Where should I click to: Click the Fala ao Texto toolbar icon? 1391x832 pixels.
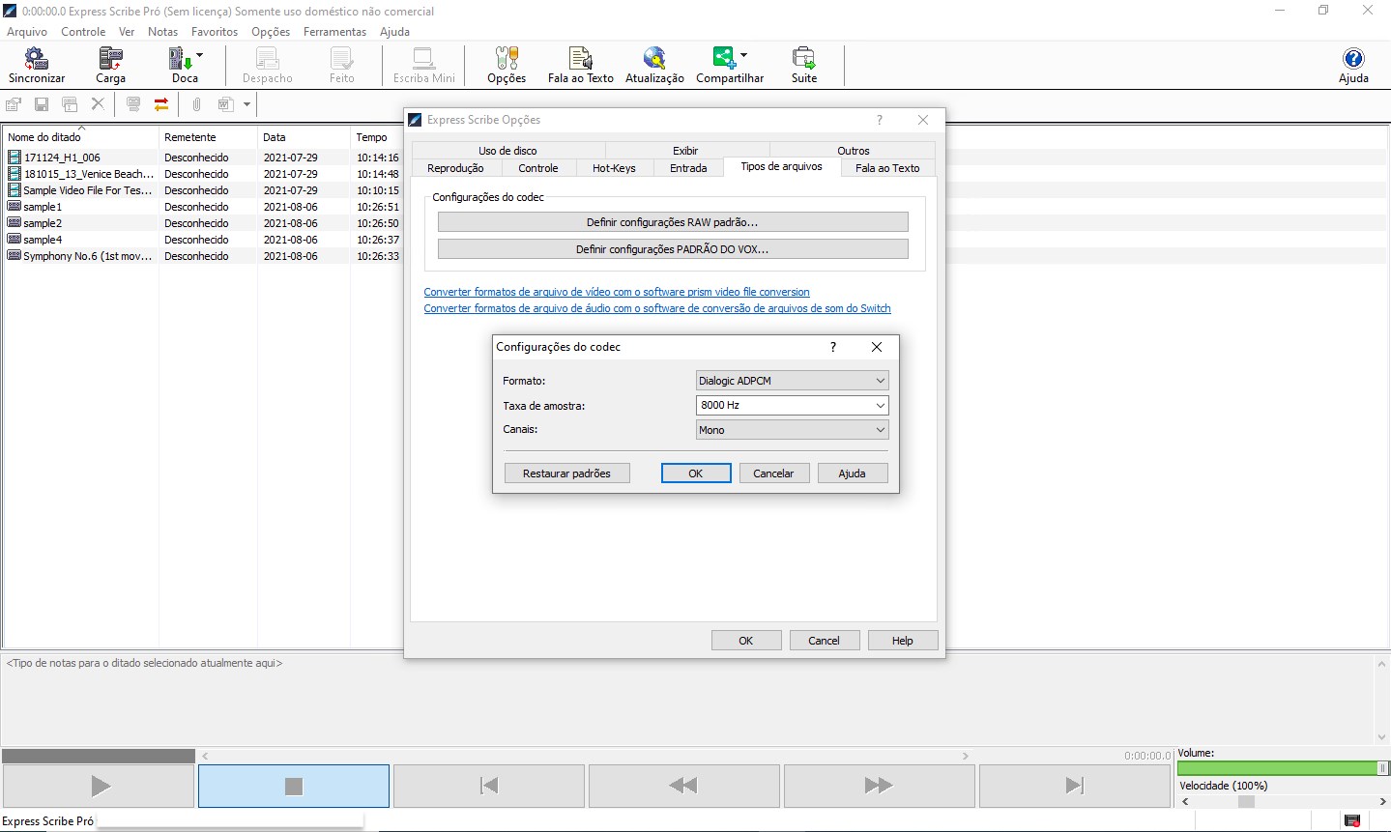tap(581, 65)
